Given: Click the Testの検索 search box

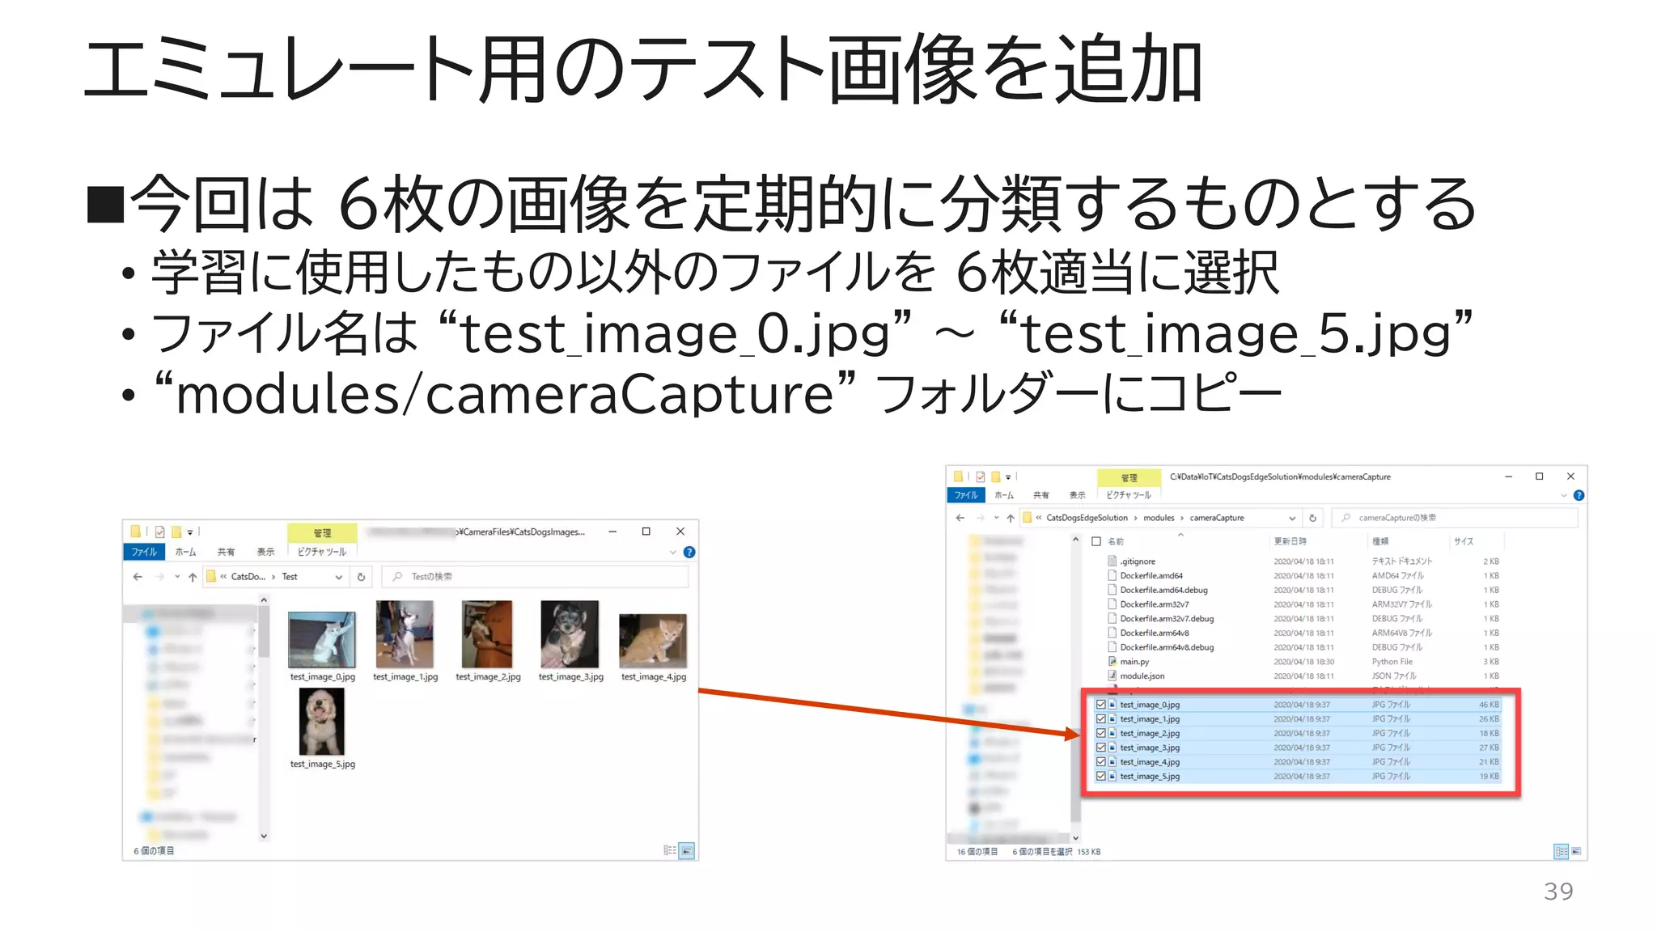Looking at the screenshot, I should click(x=535, y=577).
